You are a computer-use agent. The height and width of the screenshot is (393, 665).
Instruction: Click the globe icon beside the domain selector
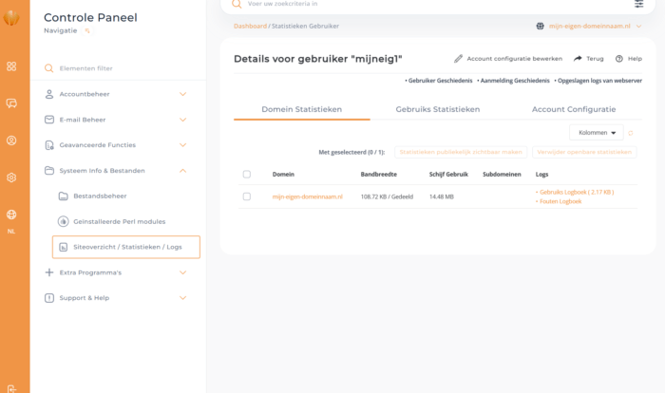pos(540,27)
